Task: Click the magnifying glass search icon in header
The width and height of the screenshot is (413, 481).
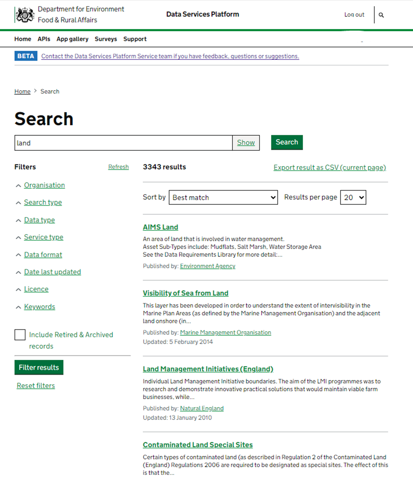Action: 381,15
